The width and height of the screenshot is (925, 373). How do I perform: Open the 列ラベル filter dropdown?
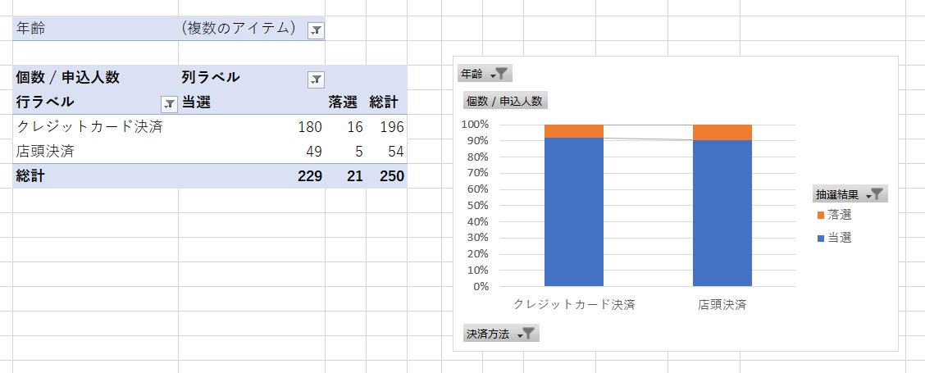316,79
